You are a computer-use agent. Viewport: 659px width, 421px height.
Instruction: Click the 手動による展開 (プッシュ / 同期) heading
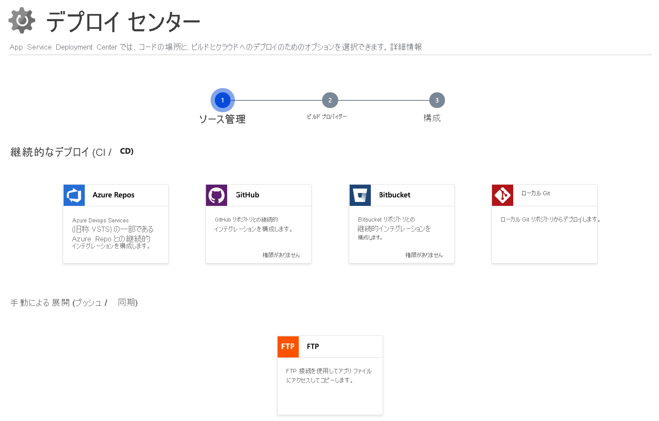click(x=74, y=302)
